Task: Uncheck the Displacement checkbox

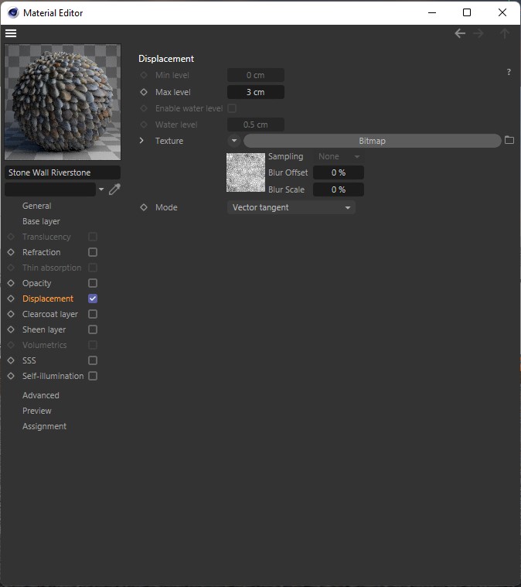Action: click(93, 299)
